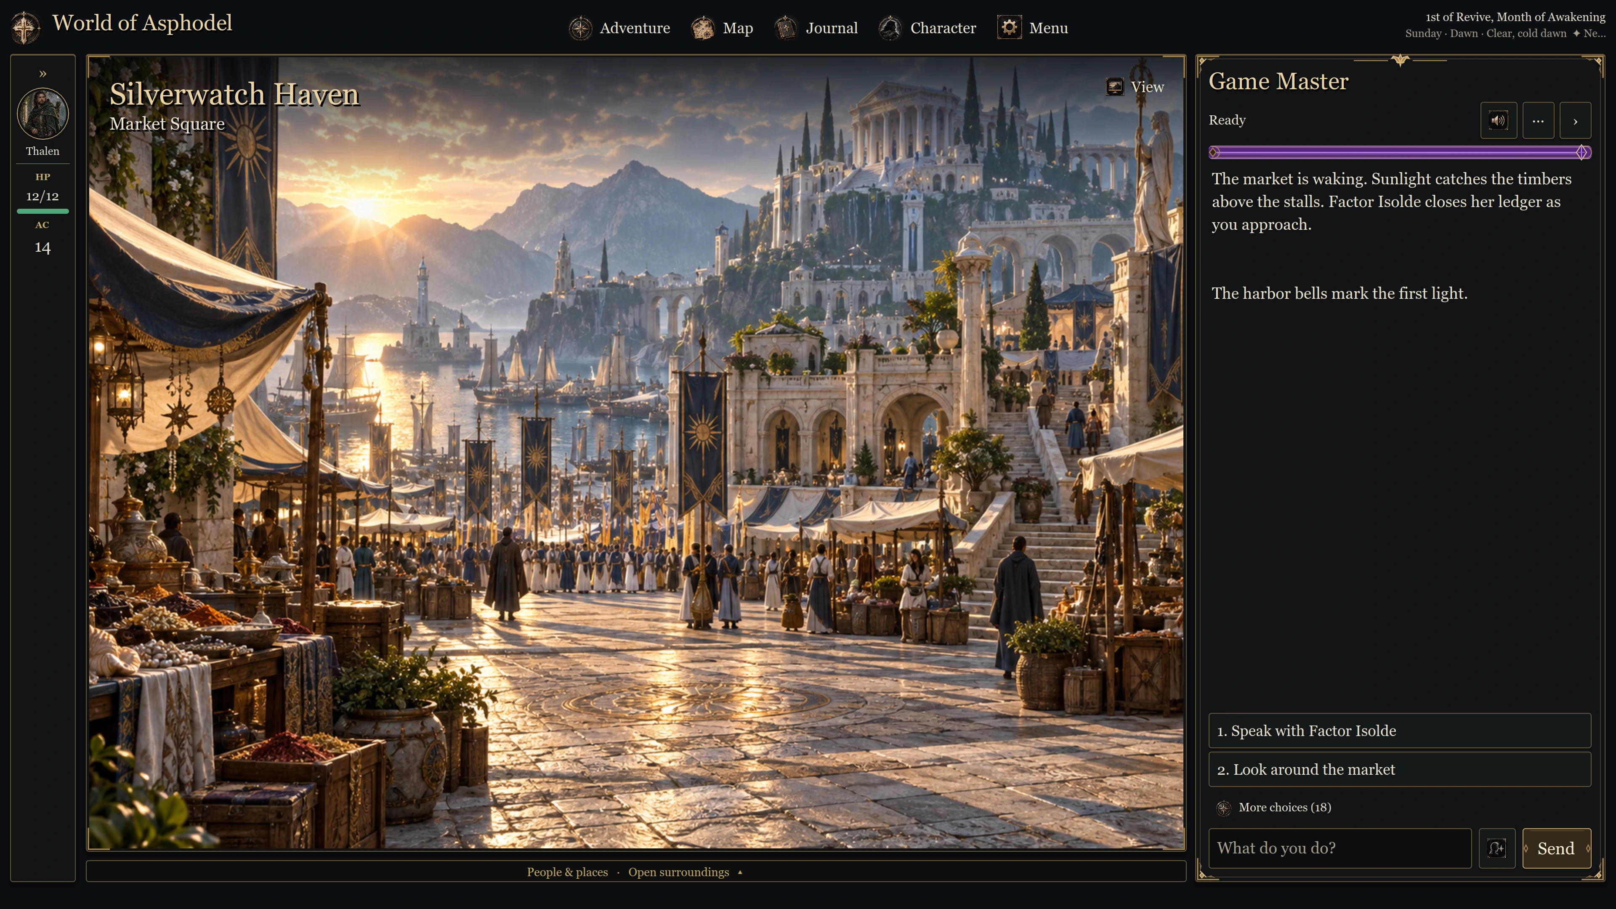
Task: Click the voice input icon beside Send
Action: coord(1497,848)
